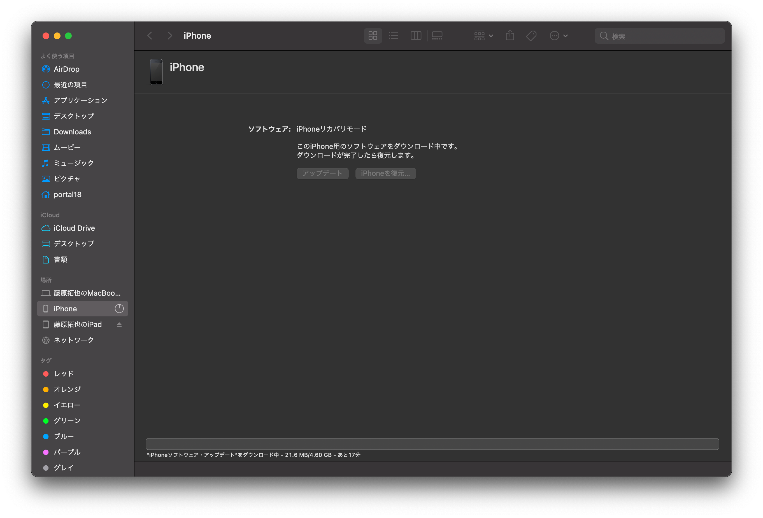Click the Share icon in toolbar
This screenshot has height=518, width=763.
pyautogui.click(x=510, y=36)
